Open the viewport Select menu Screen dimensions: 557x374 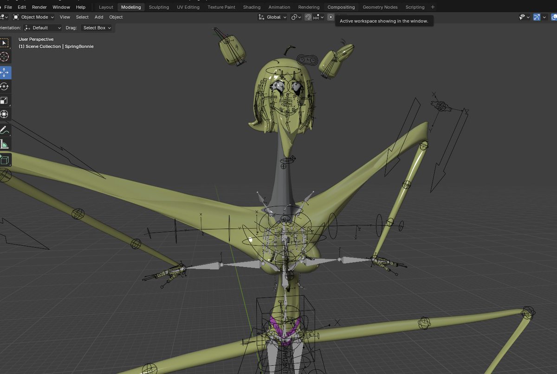82,17
